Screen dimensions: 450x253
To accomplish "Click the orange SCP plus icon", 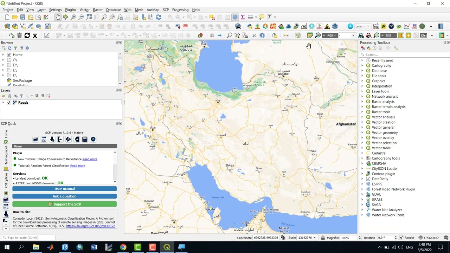I will (408, 35).
